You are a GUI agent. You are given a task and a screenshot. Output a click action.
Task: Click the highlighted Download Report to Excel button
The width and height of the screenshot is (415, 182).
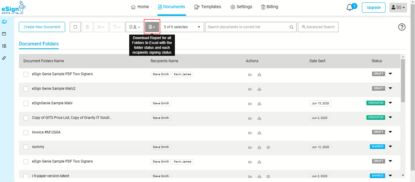tap(152, 27)
